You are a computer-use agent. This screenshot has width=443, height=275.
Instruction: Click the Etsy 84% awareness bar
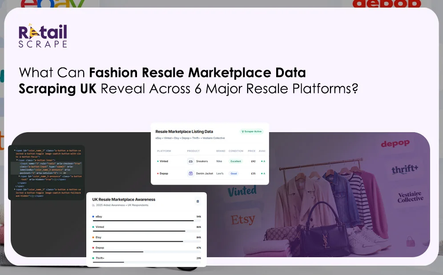[x=147, y=242]
